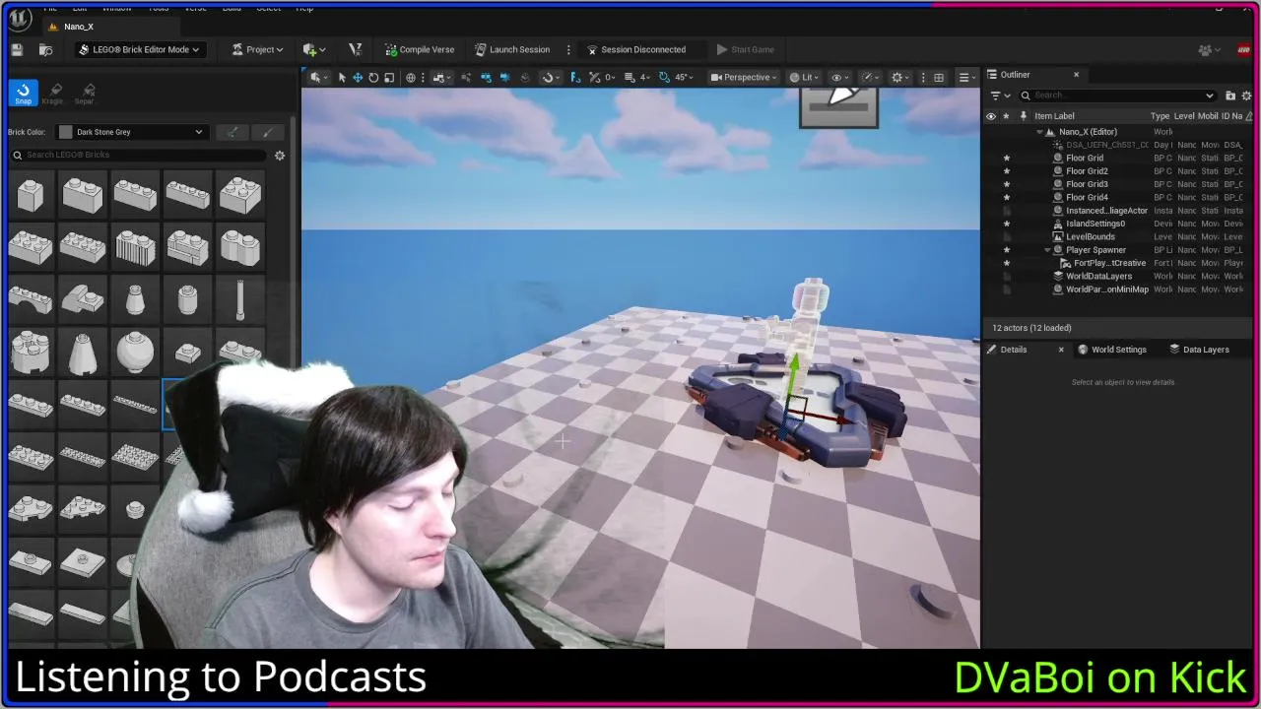Collapse the Nano_X (Editor) tree node
Image resolution: width=1261 pixels, height=709 pixels.
click(x=1039, y=132)
